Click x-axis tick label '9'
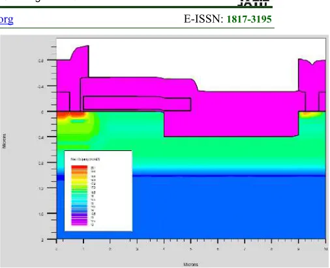The image size is (330, 268). click(x=299, y=249)
